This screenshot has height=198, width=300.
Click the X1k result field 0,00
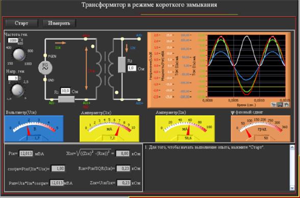tap(122, 154)
